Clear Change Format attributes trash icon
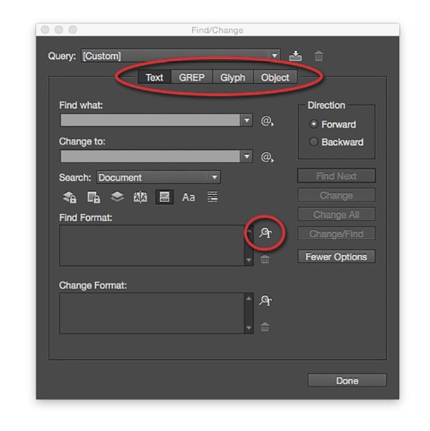The width and height of the screenshot is (430, 431). (x=265, y=327)
